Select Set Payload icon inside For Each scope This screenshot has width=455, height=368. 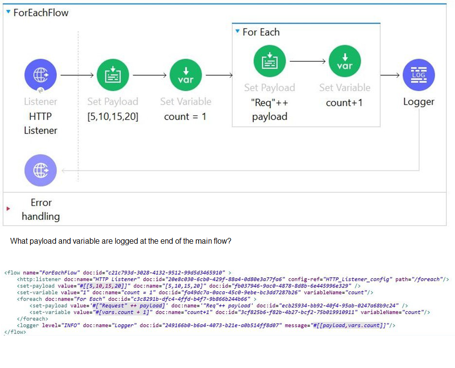click(269, 61)
